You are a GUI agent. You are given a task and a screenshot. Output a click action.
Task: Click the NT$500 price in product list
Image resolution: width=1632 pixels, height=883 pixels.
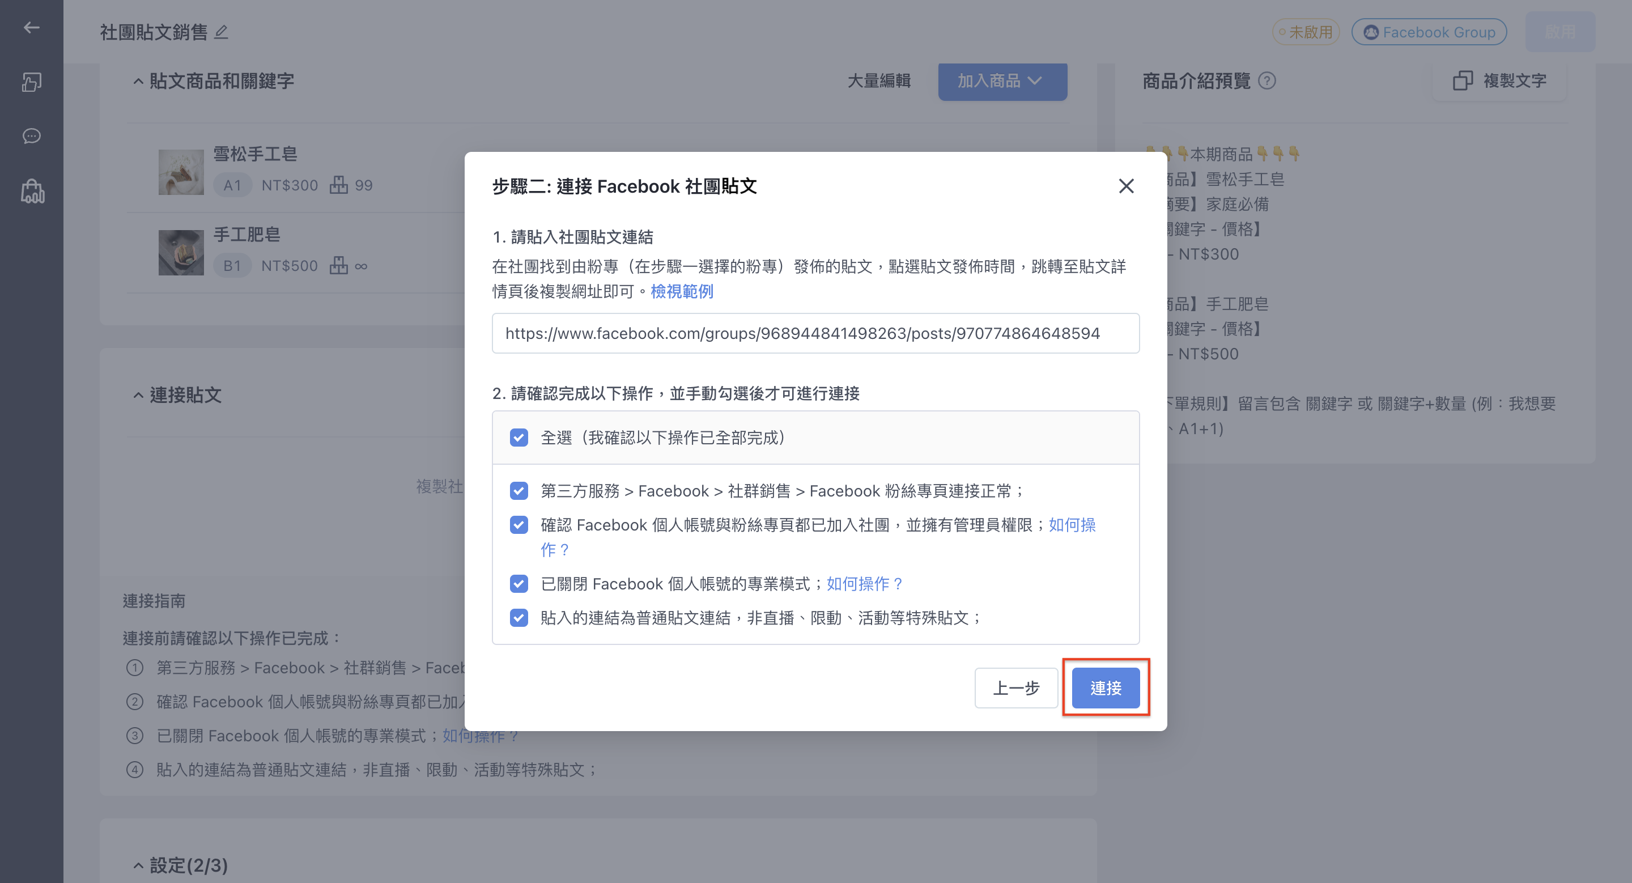click(290, 265)
